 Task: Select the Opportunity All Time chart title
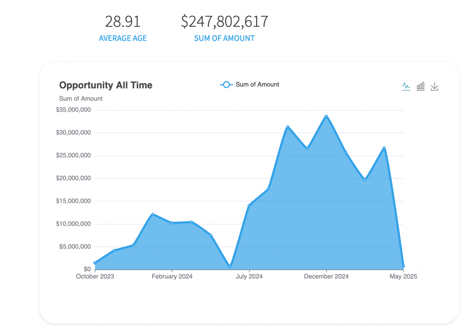click(106, 85)
